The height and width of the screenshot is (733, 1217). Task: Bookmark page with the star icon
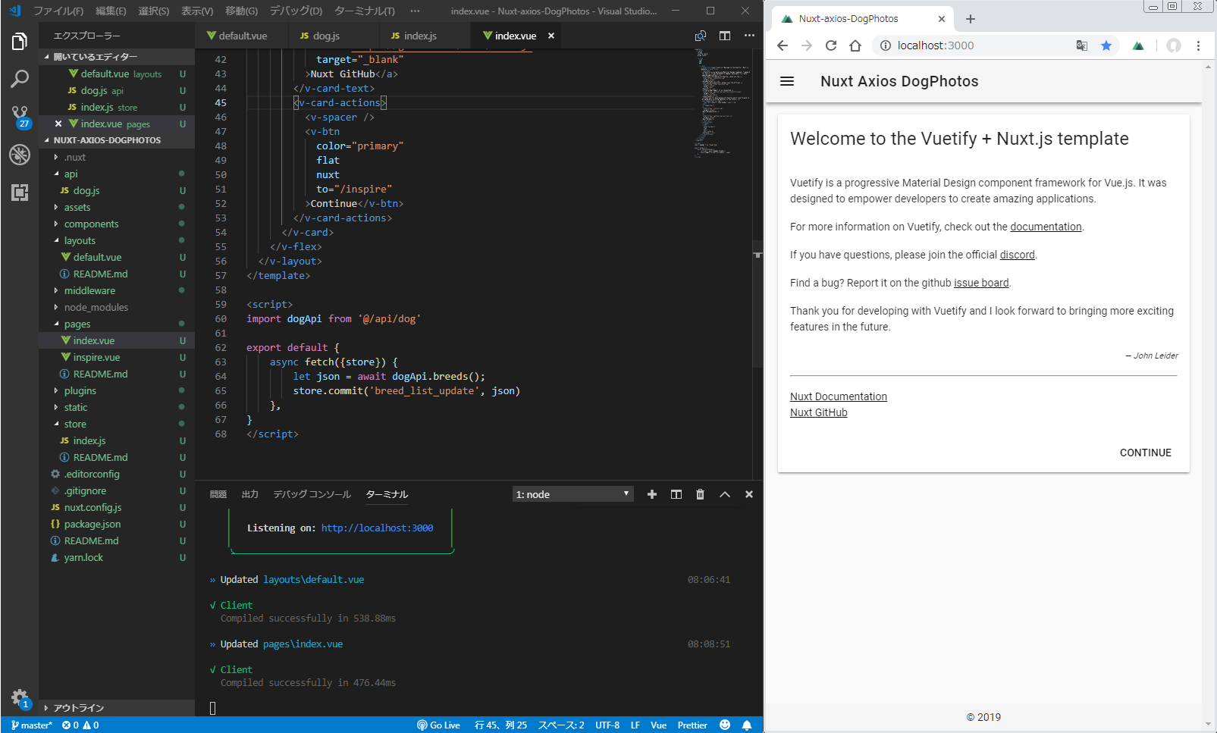1106,45
